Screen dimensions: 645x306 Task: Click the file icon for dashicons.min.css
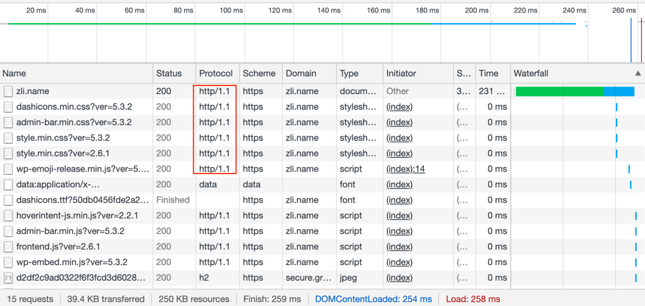point(9,107)
